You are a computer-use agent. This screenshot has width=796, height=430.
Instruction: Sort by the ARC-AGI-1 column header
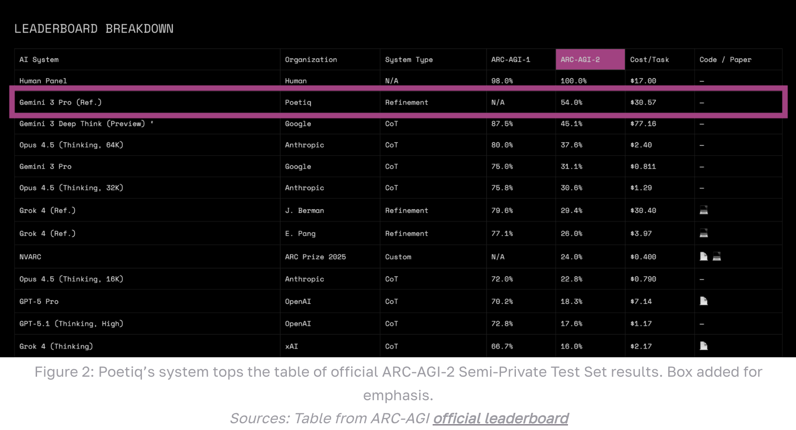click(510, 60)
